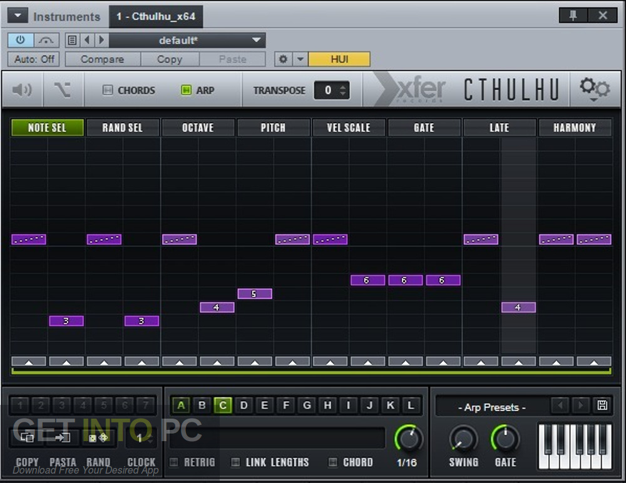626x483 pixels.
Task: Open the Instruments dropdown arrow
Action: (18, 16)
